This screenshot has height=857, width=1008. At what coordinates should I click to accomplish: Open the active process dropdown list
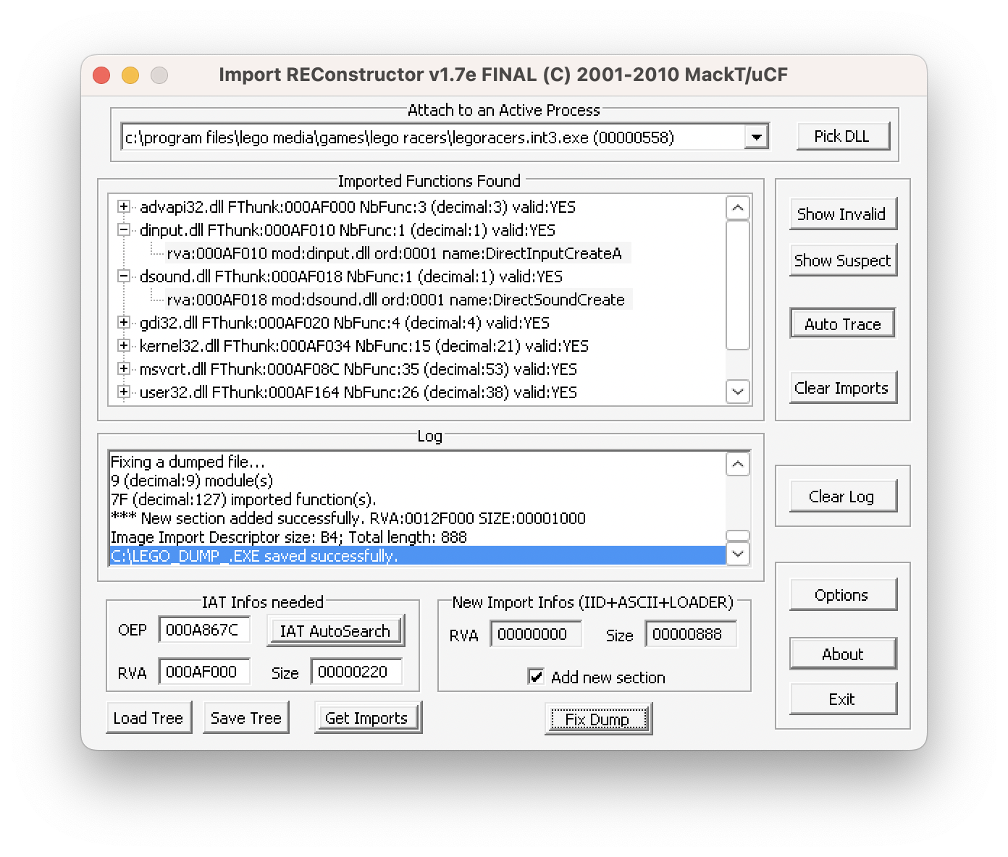click(756, 137)
